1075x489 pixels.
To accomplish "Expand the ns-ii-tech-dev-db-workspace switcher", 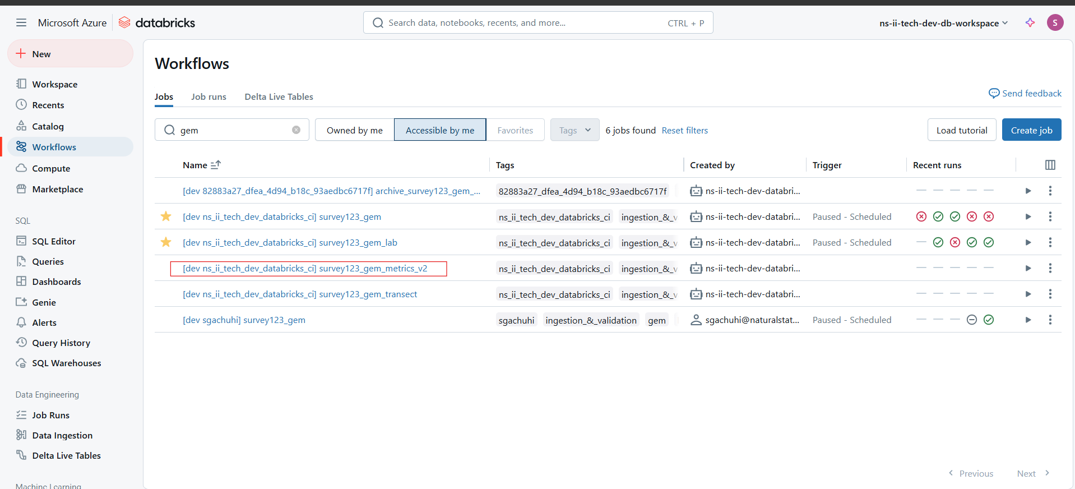I will pos(944,23).
